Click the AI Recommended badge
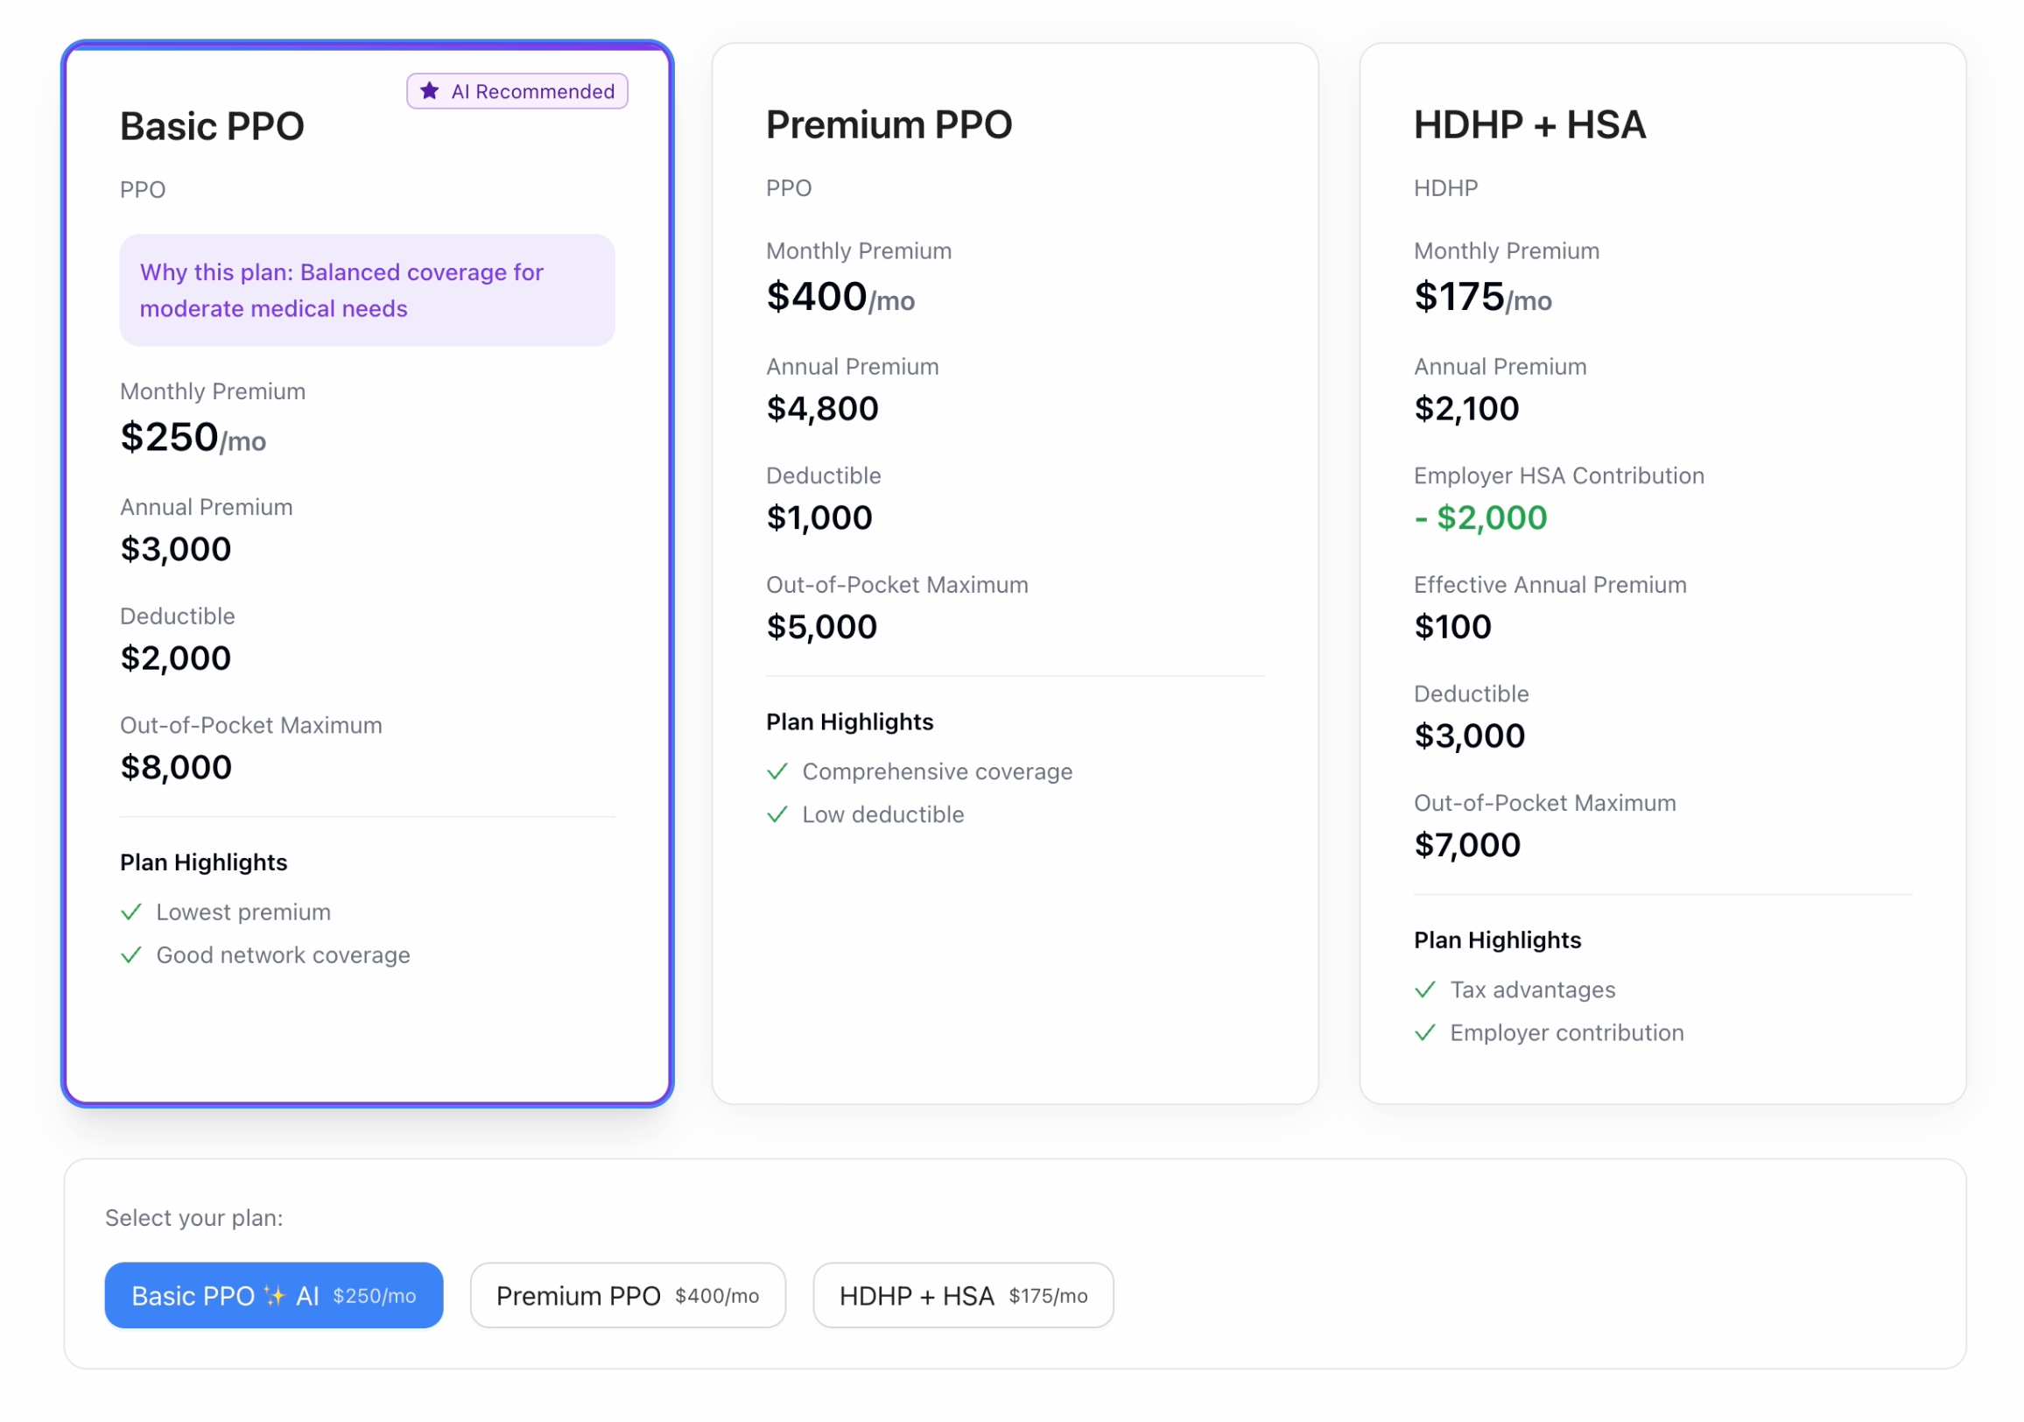2024x1422 pixels. click(x=517, y=92)
